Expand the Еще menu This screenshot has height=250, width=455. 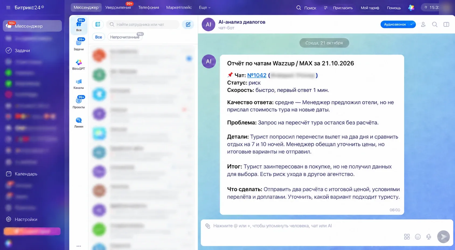click(x=204, y=8)
